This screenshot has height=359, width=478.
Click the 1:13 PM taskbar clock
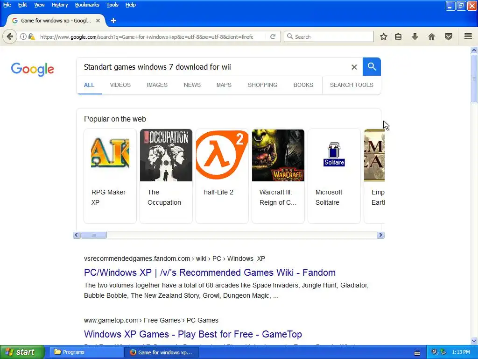pyautogui.click(x=461, y=352)
